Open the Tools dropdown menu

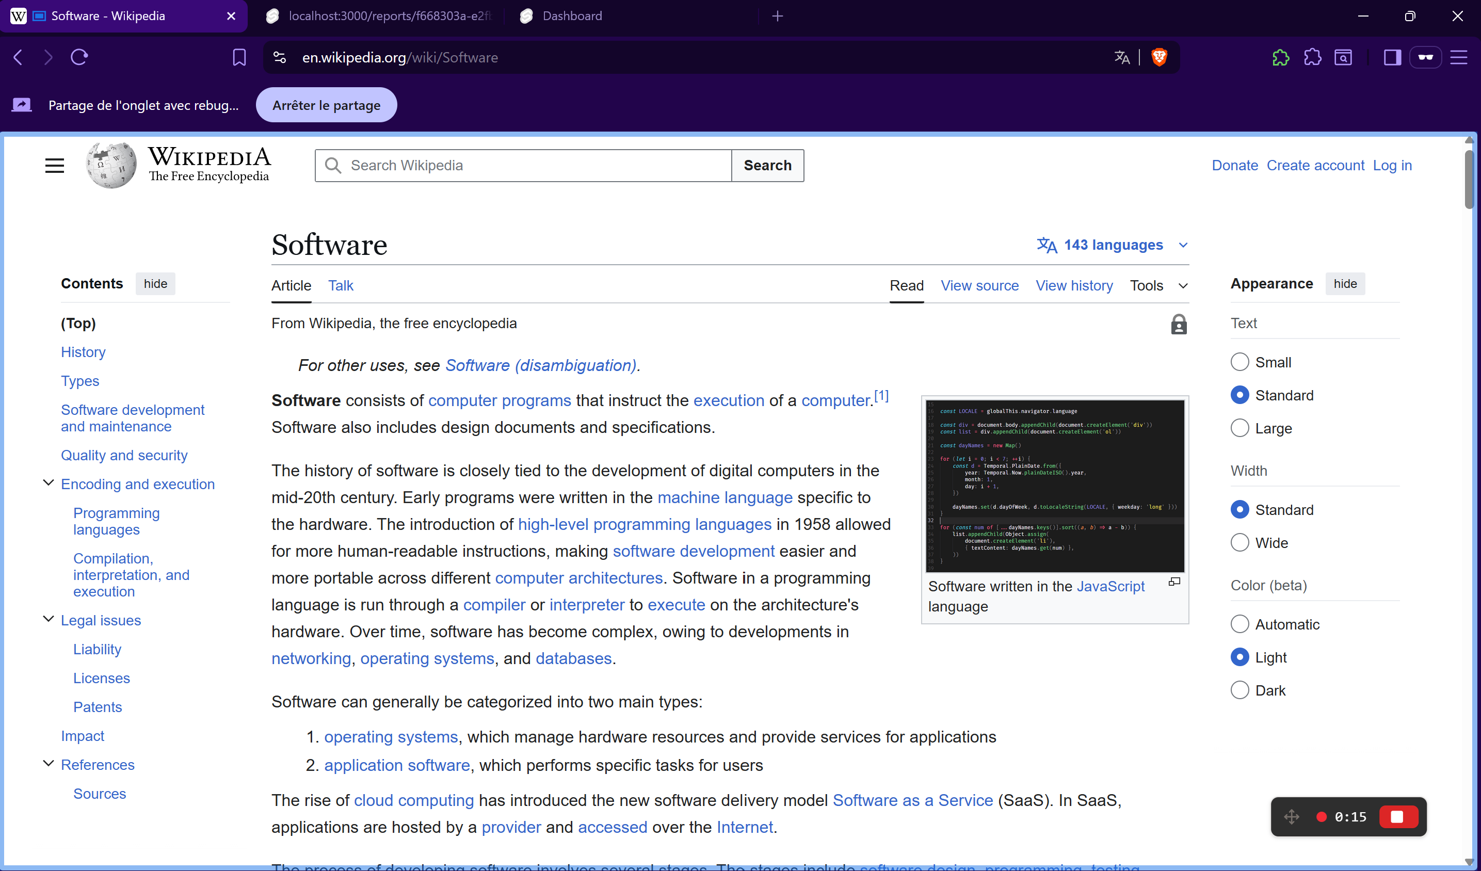1159,286
